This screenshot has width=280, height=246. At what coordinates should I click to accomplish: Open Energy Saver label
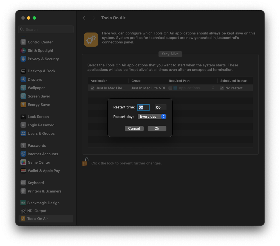coord(39,105)
